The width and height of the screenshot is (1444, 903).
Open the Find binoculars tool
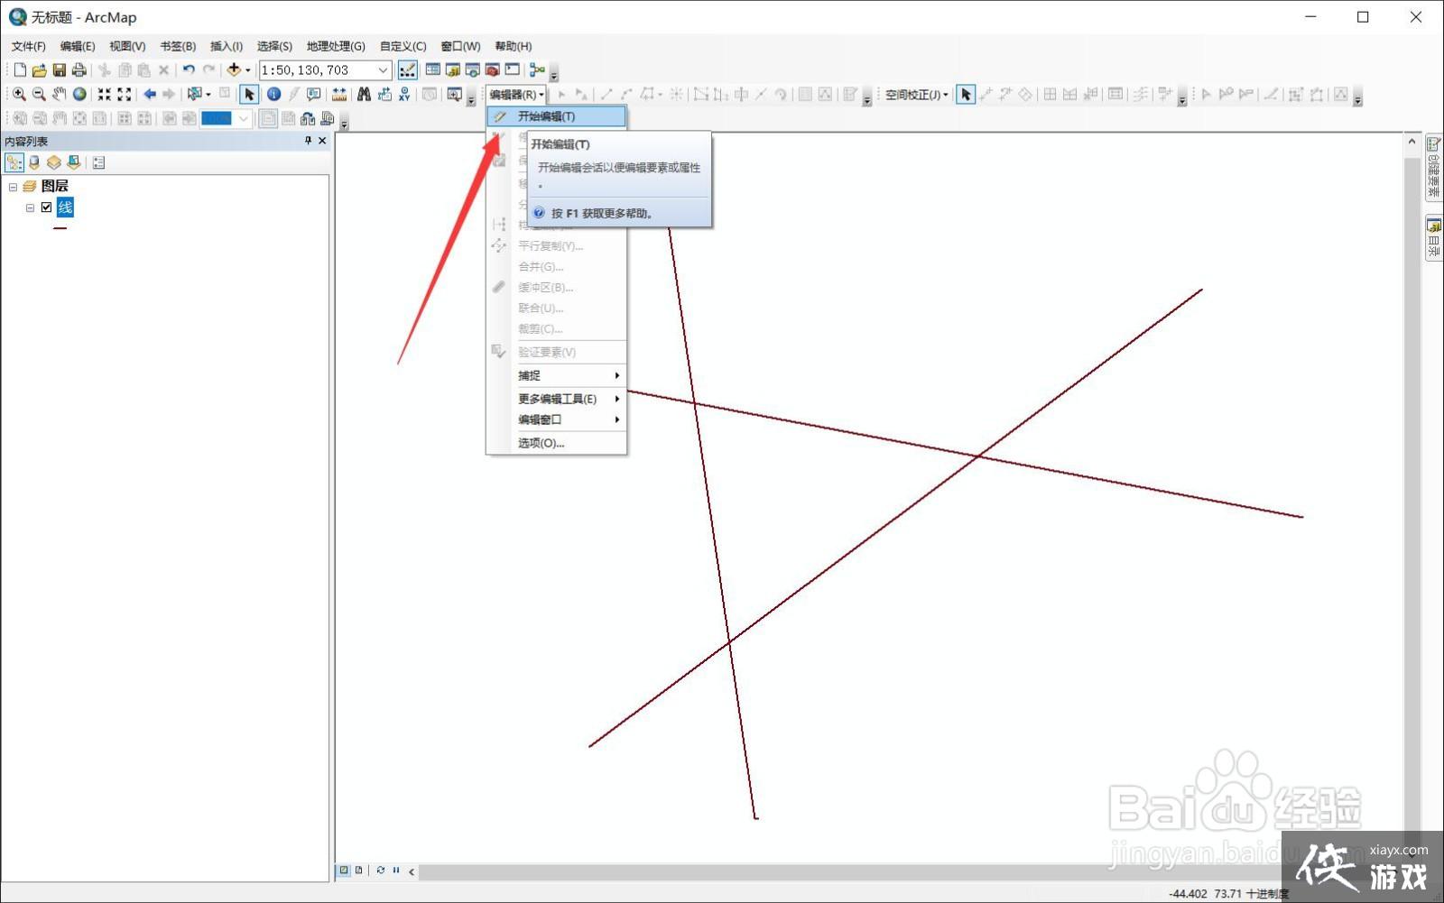[x=364, y=95]
